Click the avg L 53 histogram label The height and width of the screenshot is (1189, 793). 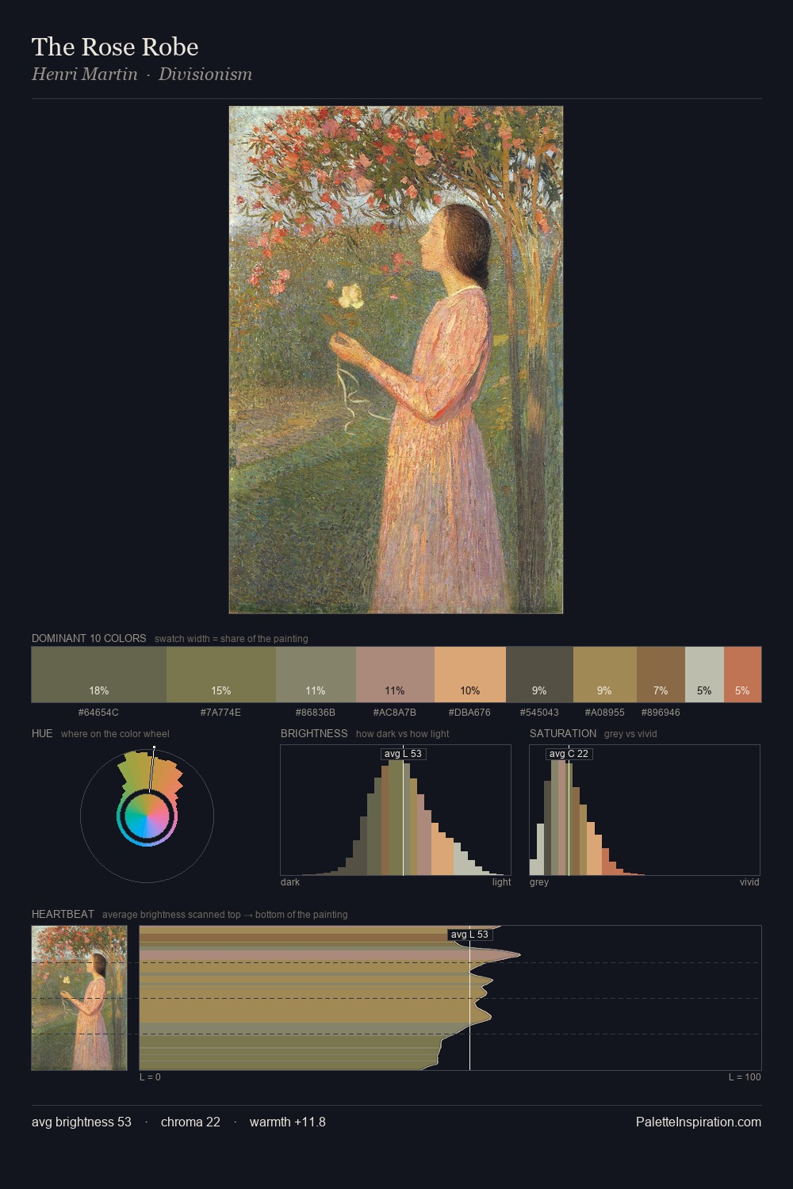[x=403, y=754]
